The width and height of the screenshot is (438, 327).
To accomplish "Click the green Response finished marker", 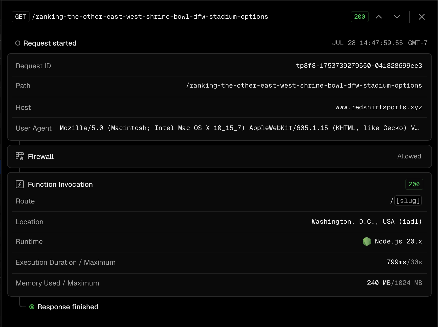I will pos(32,307).
